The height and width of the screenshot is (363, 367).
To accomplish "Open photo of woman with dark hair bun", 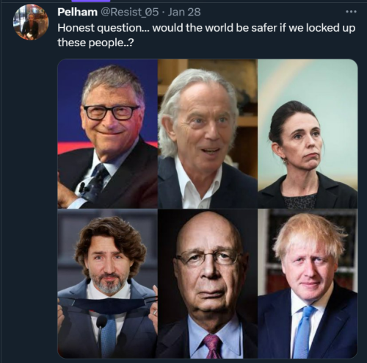I will [308, 134].
